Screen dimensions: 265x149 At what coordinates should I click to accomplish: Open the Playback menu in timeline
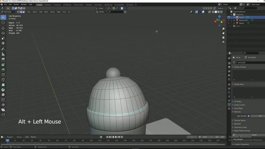coord(10,137)
